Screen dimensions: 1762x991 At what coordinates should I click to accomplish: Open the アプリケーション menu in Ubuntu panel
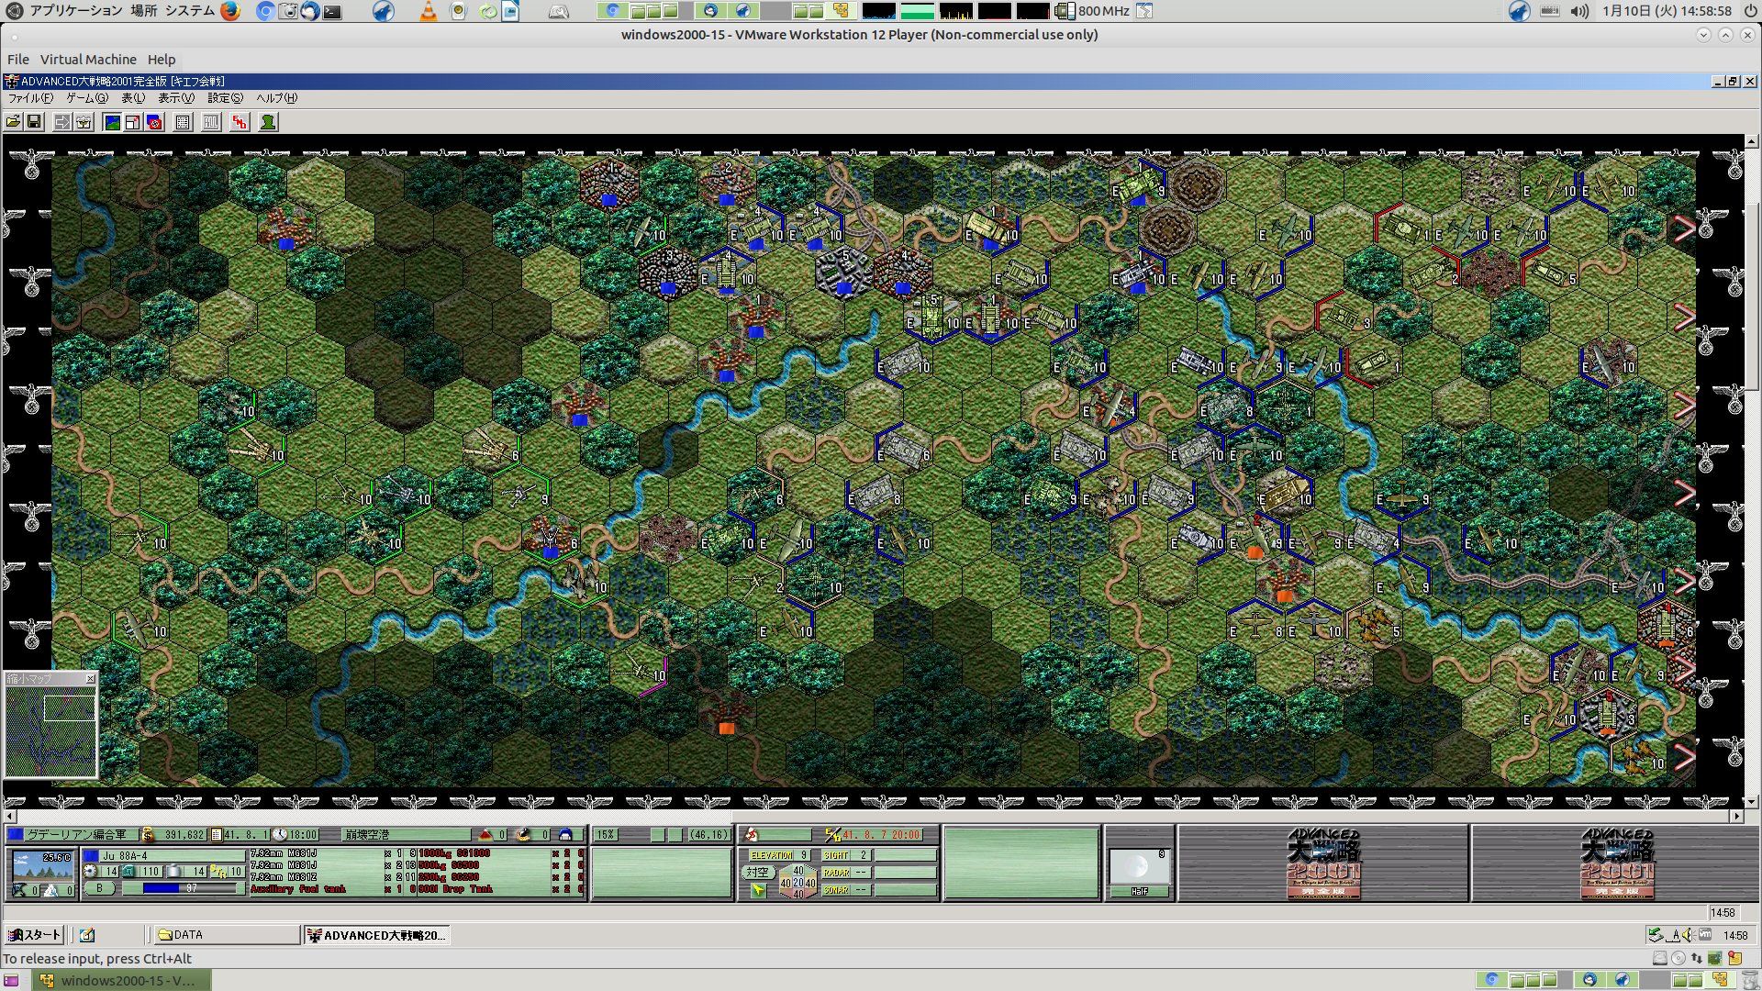point(75,11)
